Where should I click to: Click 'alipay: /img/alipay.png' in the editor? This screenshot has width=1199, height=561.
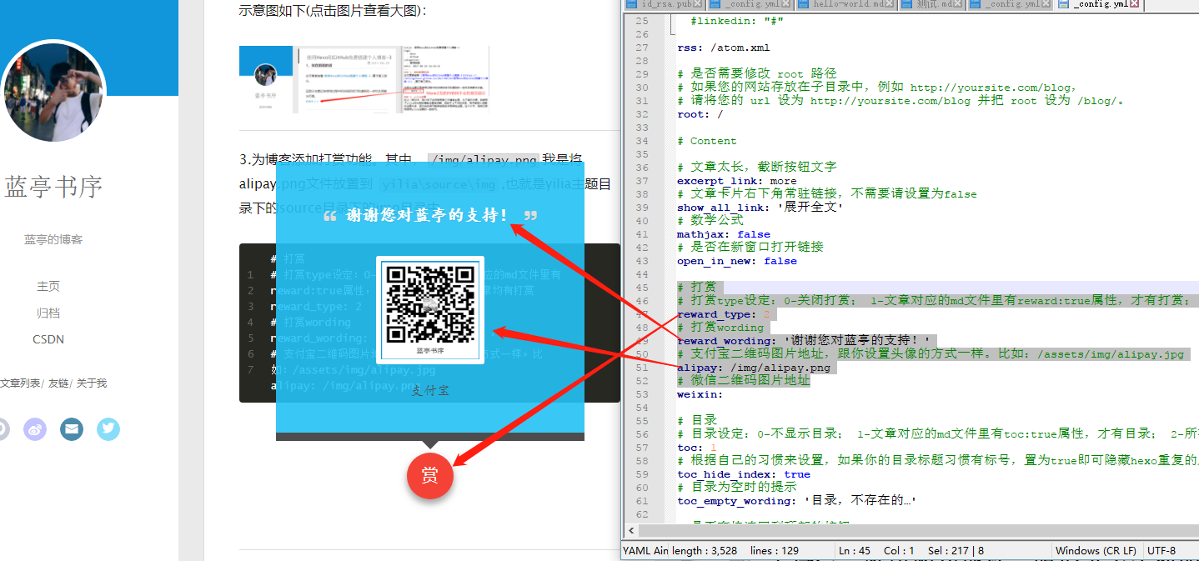click(x=754, y=368)
